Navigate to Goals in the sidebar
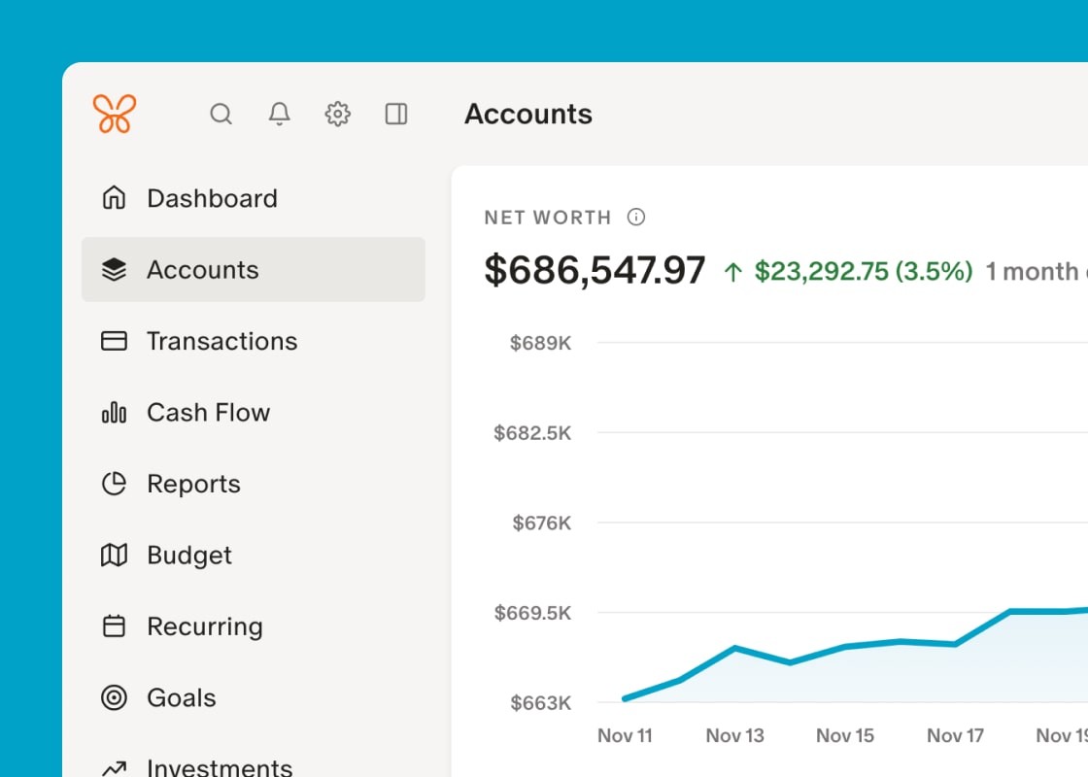 coord(254,697)
